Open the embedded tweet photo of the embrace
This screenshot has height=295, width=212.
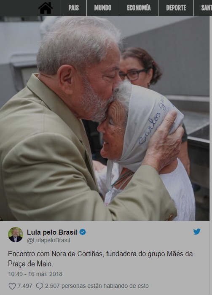(105, 118)
